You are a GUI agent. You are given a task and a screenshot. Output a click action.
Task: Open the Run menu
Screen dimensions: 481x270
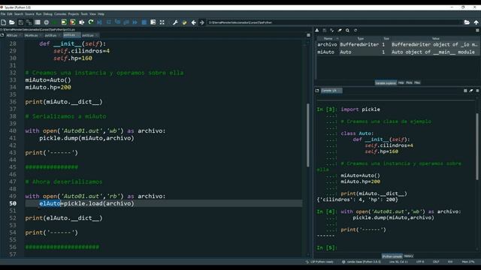[38, 14]
